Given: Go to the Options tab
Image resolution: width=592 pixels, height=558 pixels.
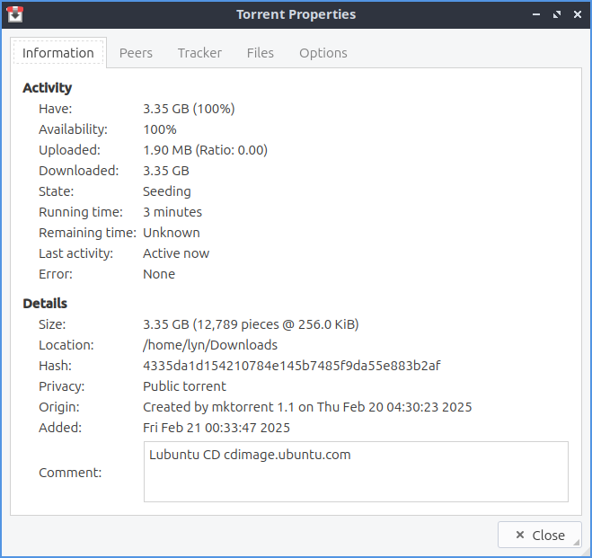Looking at the screenshot, I should 323,53.
